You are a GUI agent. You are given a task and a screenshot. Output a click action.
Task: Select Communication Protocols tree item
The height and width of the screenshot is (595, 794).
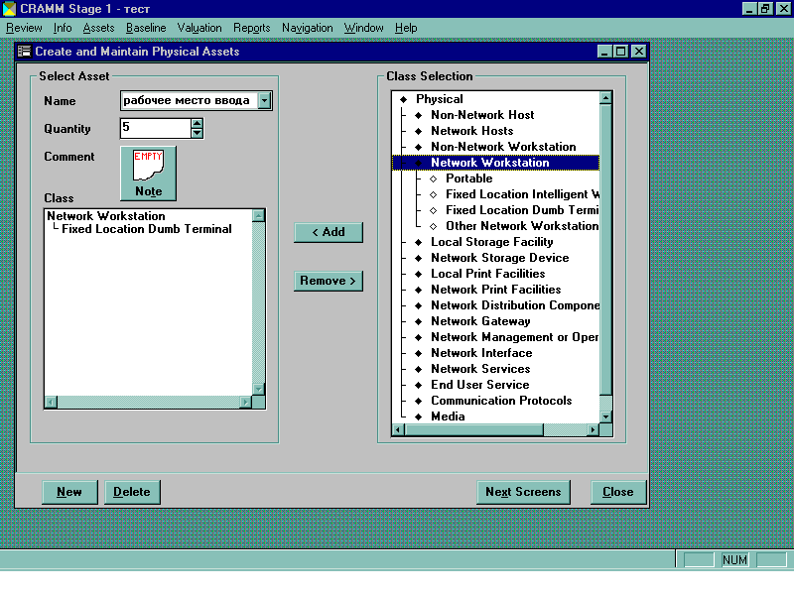(x=501, y=401)
